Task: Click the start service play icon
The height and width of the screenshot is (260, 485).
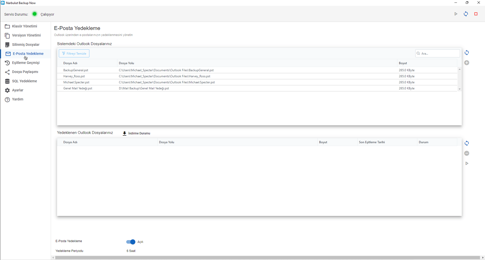Action: coord(456,14)
